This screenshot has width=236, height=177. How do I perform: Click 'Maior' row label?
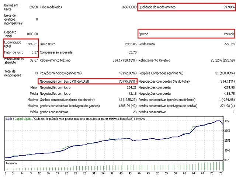(34, 88)
